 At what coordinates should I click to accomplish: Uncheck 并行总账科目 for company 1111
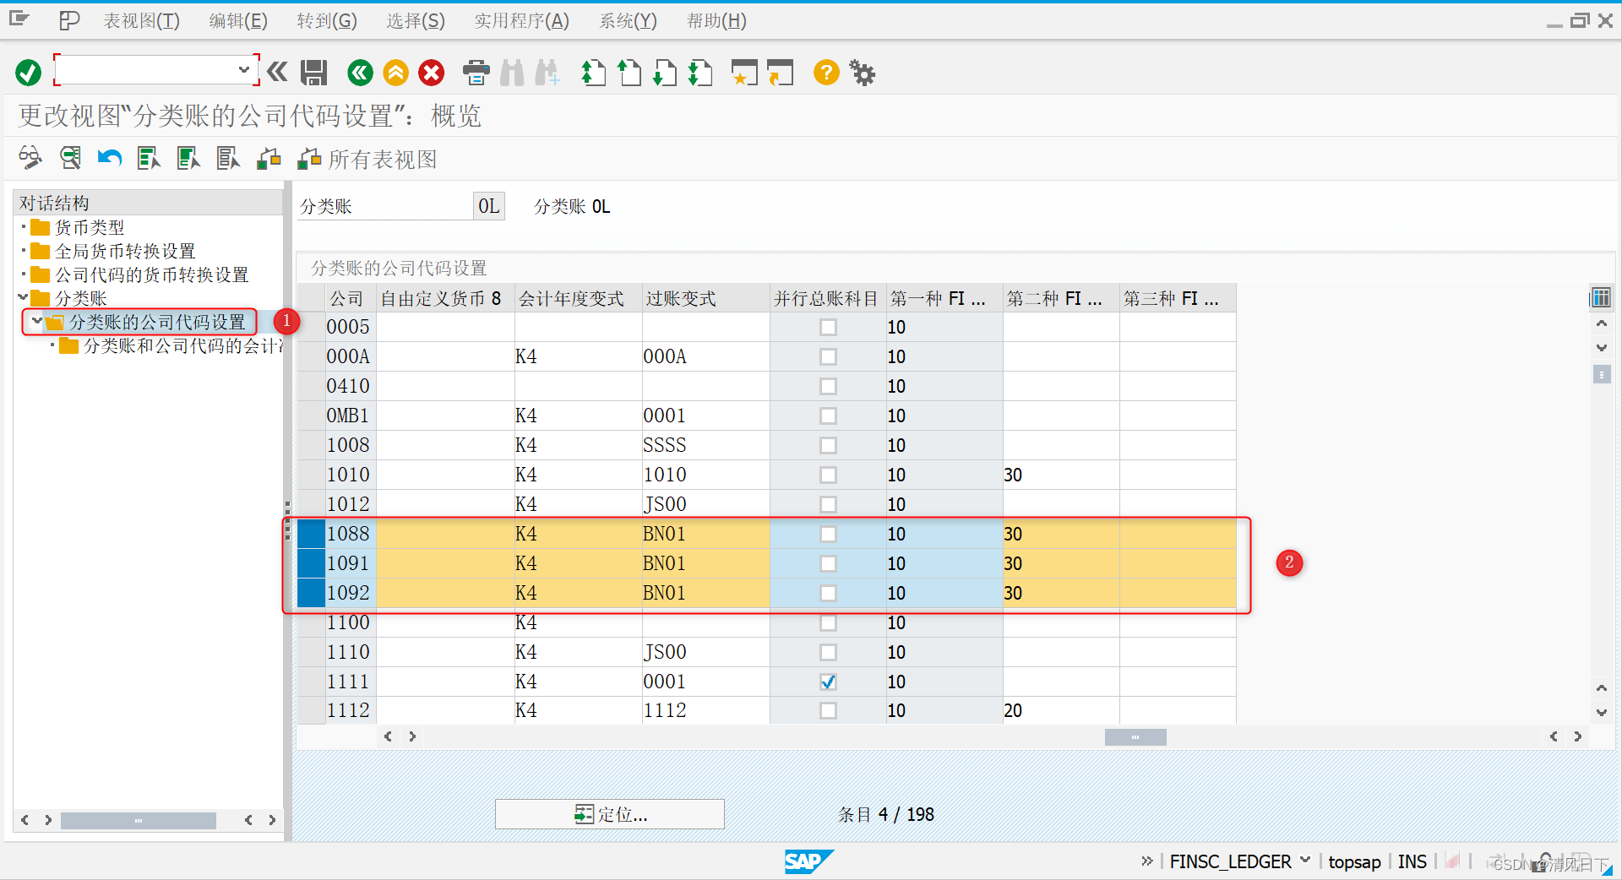point(828,682)
